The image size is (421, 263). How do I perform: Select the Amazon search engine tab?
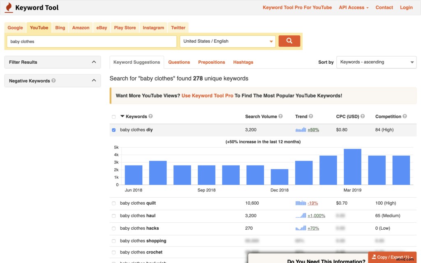(81, 28)
